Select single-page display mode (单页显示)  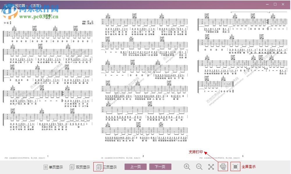(x=53, y=167)
